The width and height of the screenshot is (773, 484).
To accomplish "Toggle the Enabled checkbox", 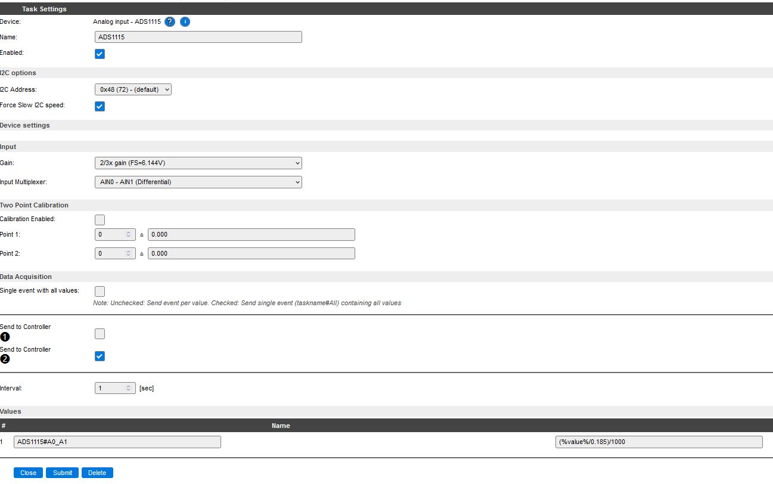I will tap(100, 54).
